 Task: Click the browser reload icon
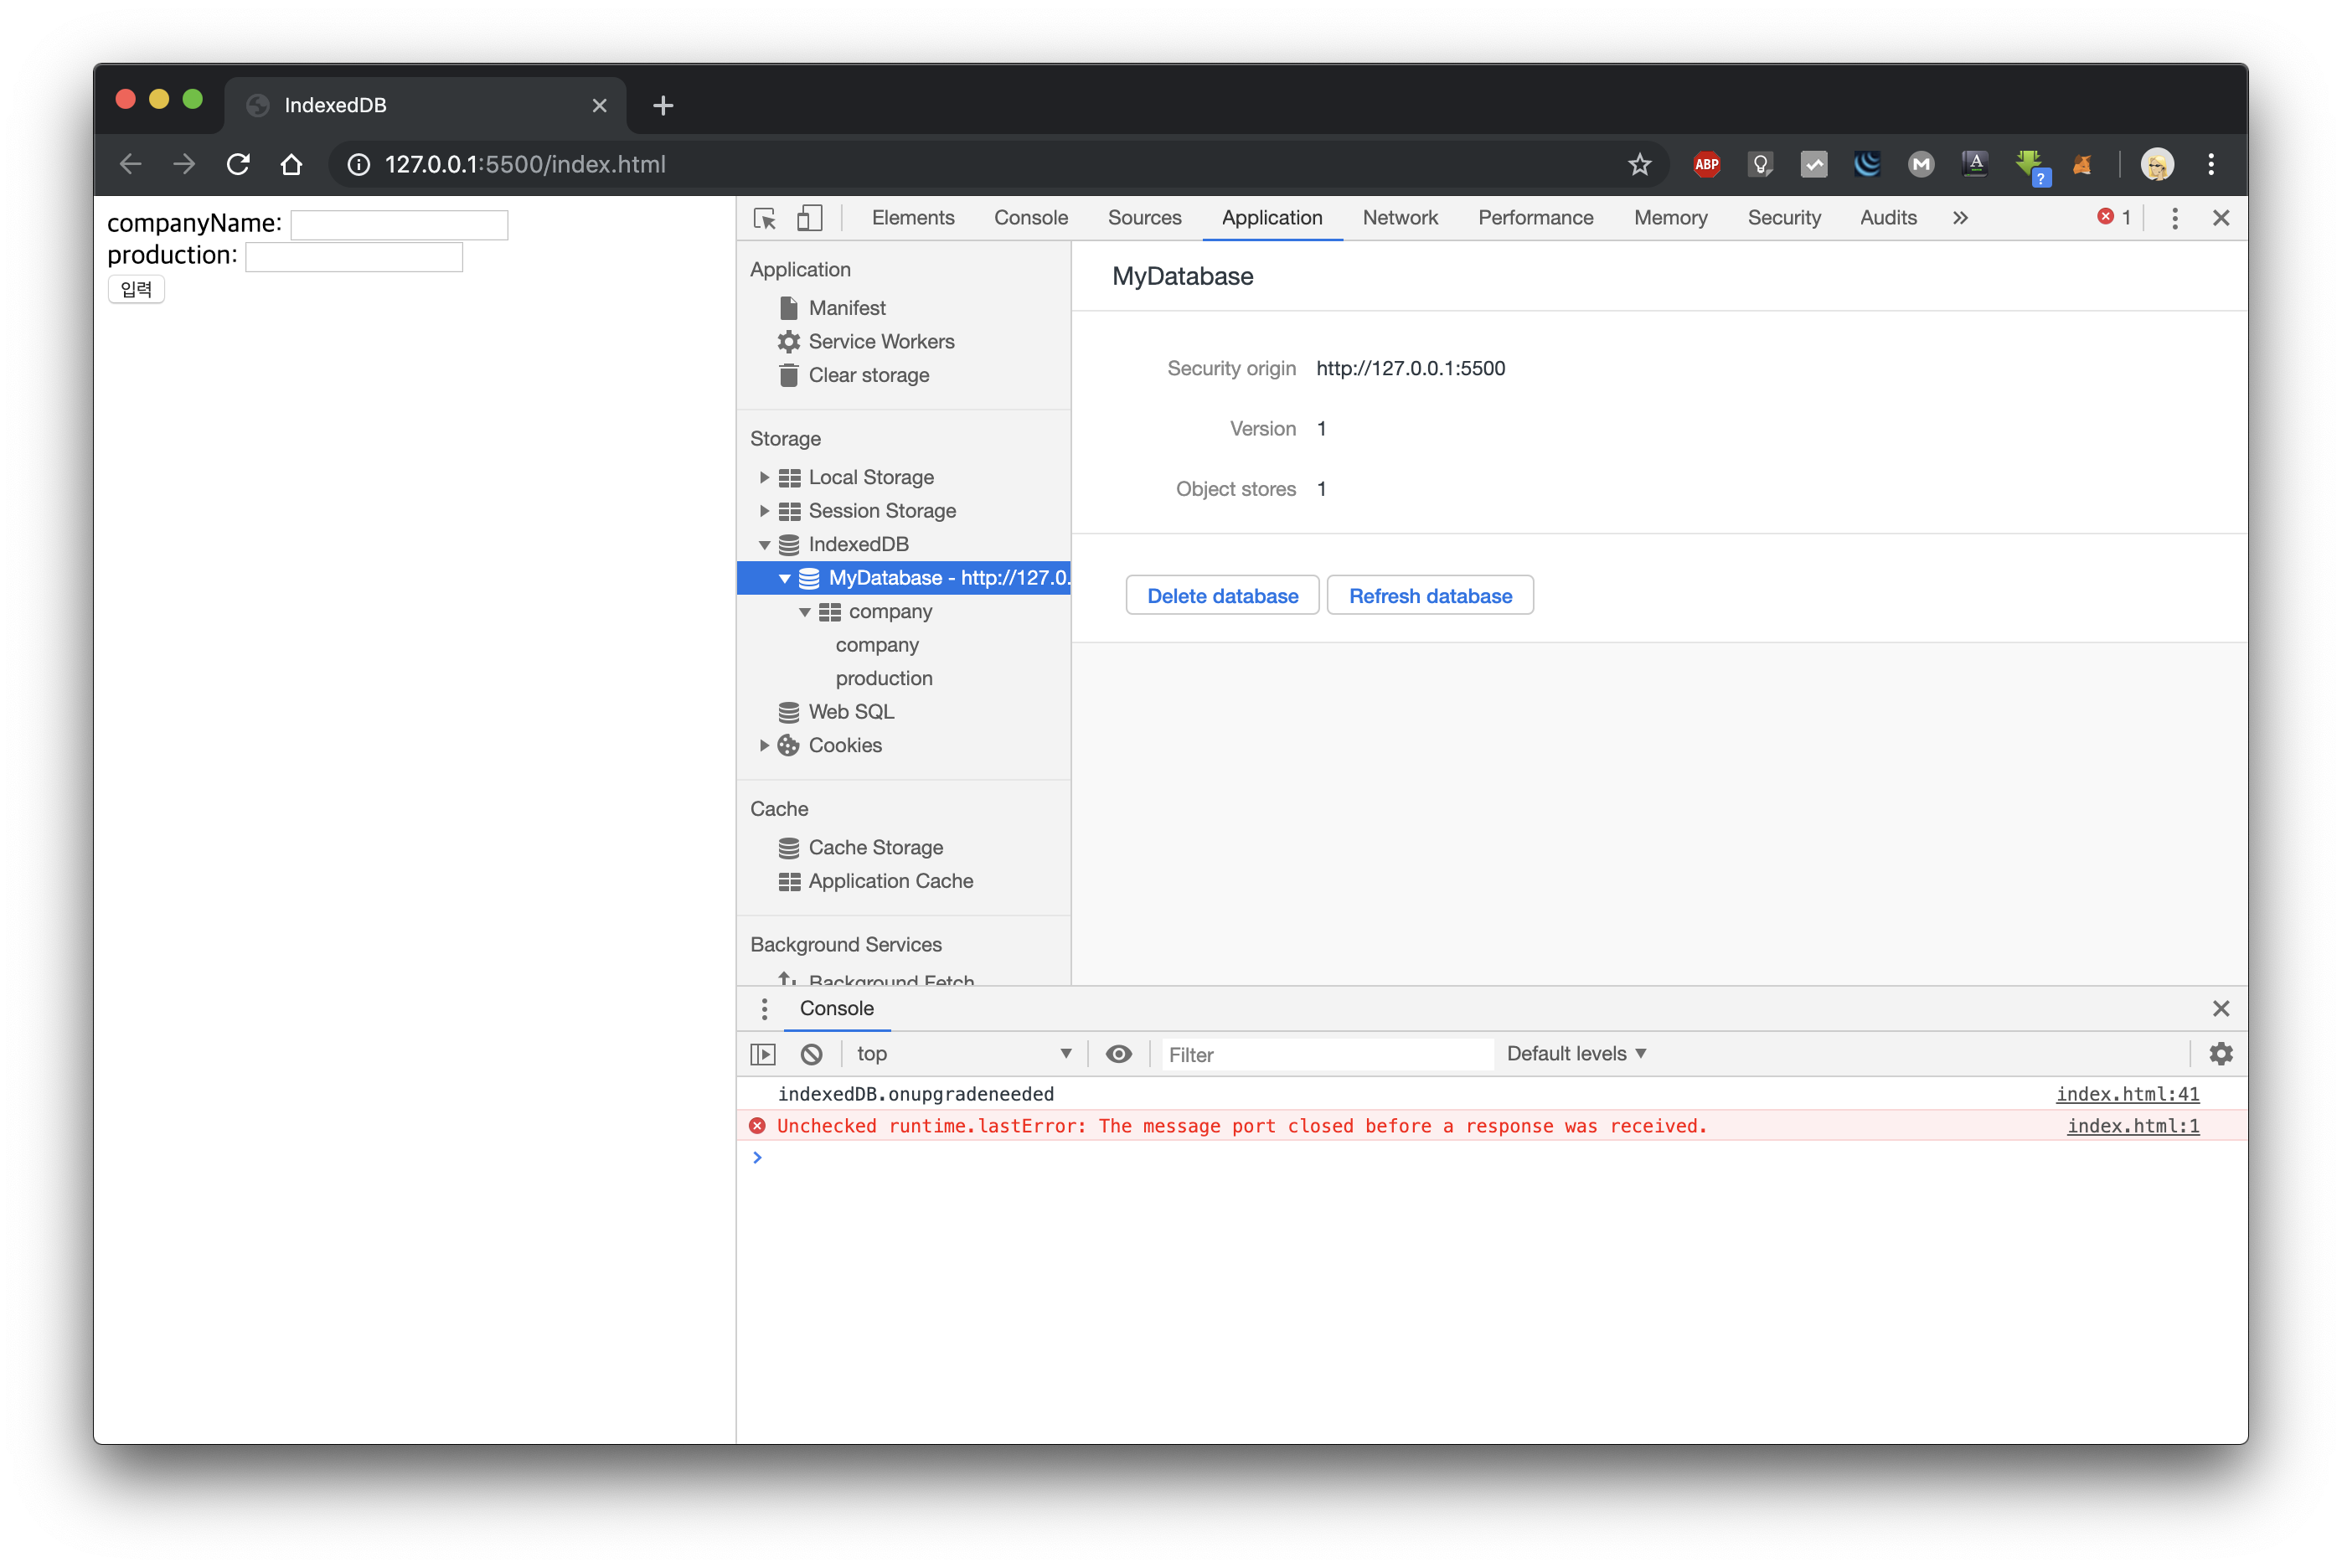238,164
